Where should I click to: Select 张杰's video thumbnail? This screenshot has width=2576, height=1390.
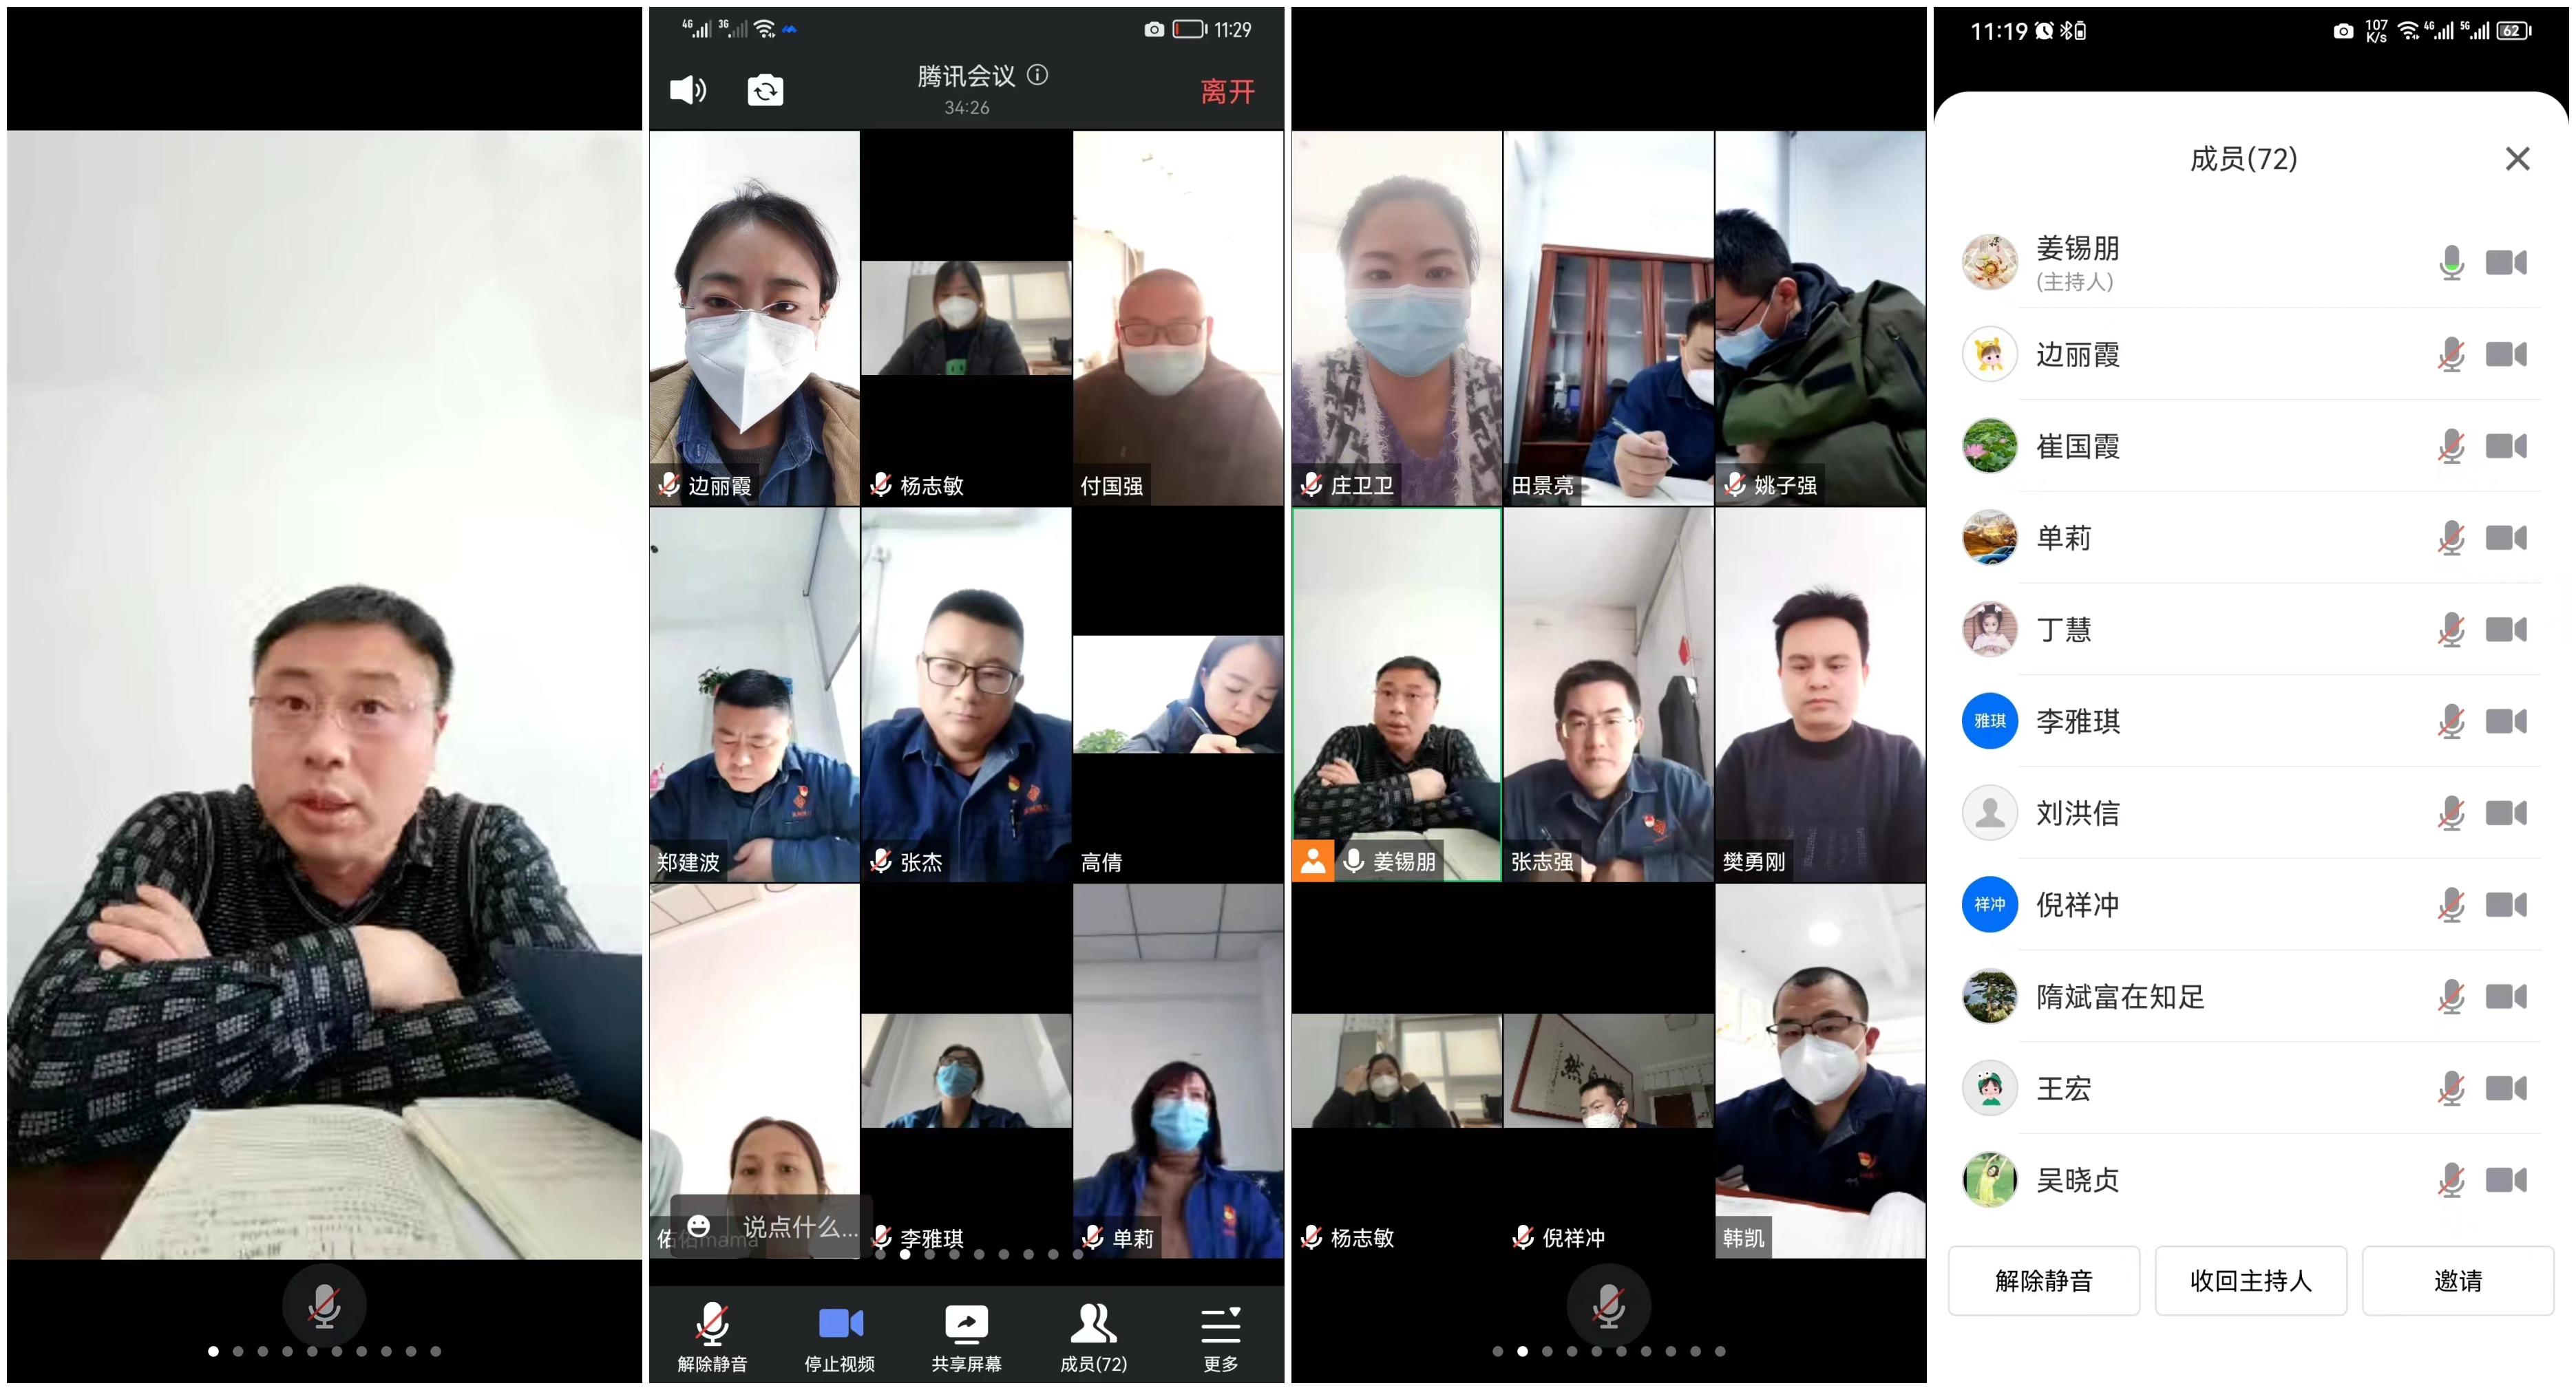pyautogui.click(x=966, y=694)
